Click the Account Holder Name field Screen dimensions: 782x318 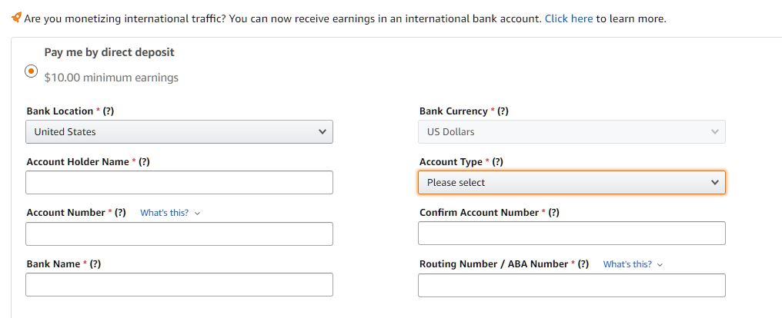pyautogui.click(x=179, y=183)
